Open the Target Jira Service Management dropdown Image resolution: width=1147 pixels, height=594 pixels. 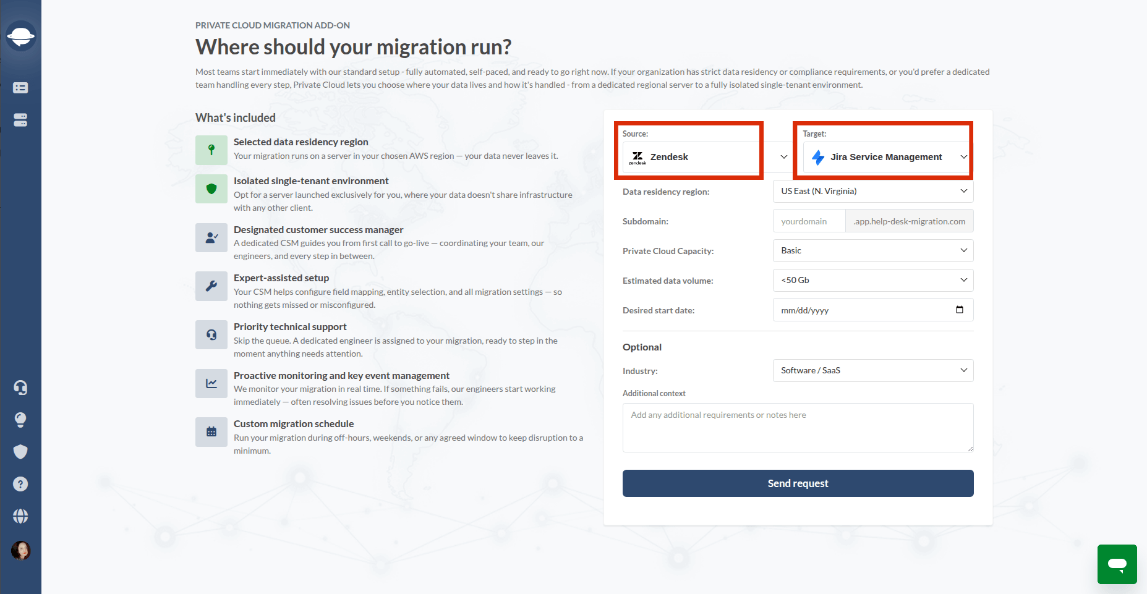pyautogui.click(x=888, y=157)
